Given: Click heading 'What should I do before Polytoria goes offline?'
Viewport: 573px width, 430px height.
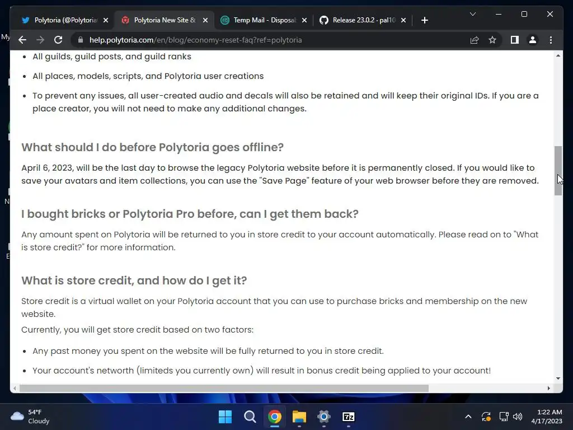Looking at the screenshot, I should click(152, 147).
